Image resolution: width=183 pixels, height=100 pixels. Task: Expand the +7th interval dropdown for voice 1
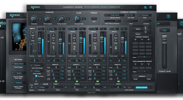pyautogui.click(x=52, y=29)
